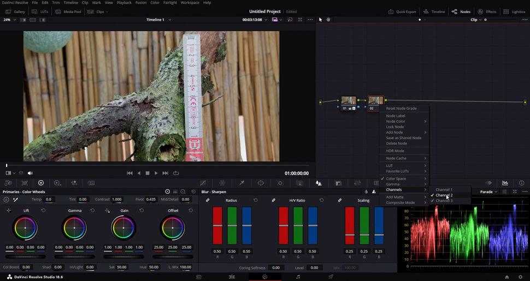This screenshot has height=281, width=530.
Task: Click the Gamma color wheel
Action: pyautogui.click(x=74, y=228)
